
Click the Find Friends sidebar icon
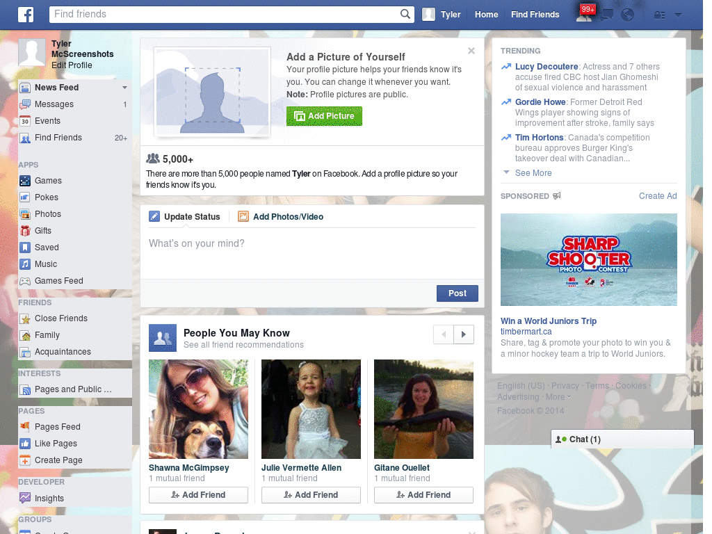25,138
